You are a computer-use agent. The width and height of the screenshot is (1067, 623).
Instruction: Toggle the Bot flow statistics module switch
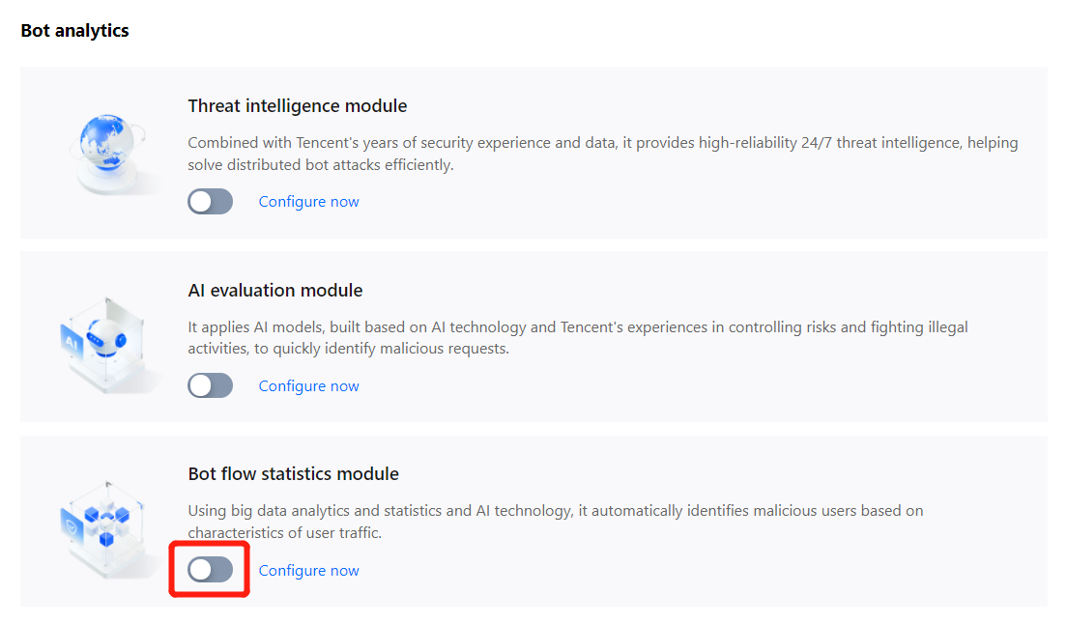(211, 570)
